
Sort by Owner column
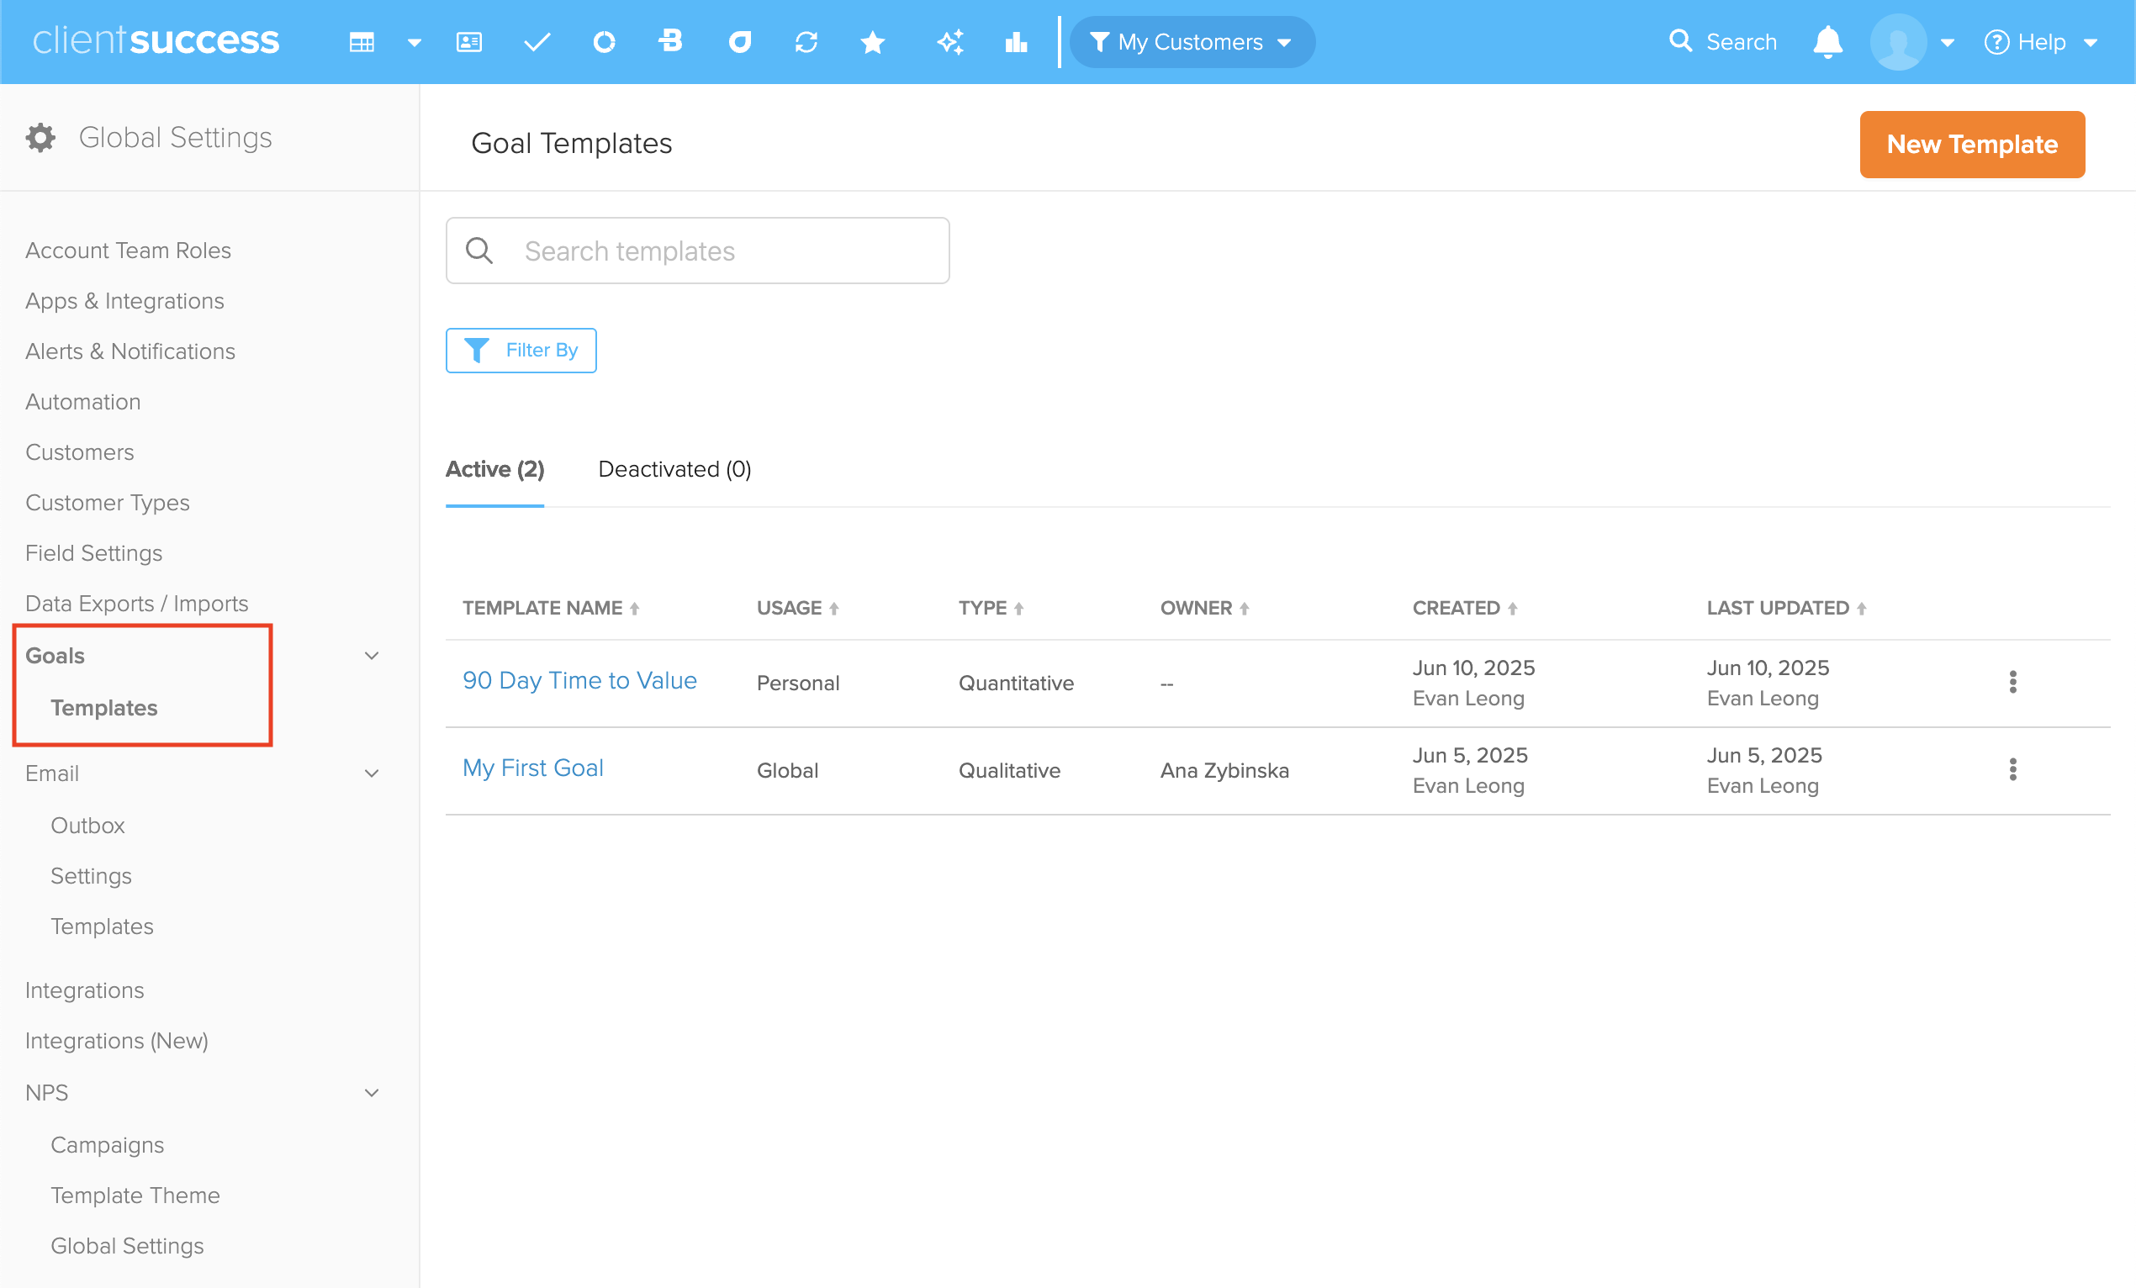point(1205,609)
